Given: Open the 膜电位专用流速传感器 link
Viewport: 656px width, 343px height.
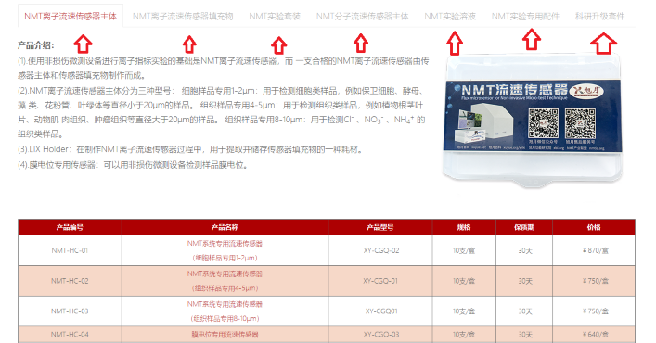Looking at the screenshot, I should click(225, 335).
